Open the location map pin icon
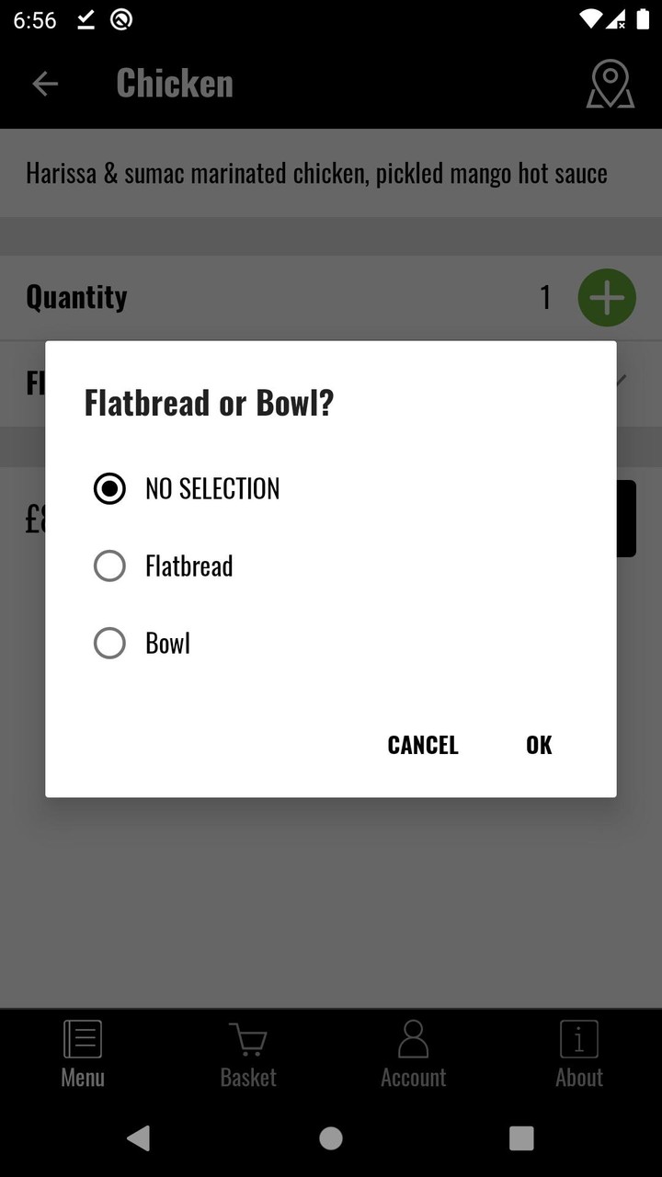This screenshot has width=662, height=1177. (x=611, y=84)
